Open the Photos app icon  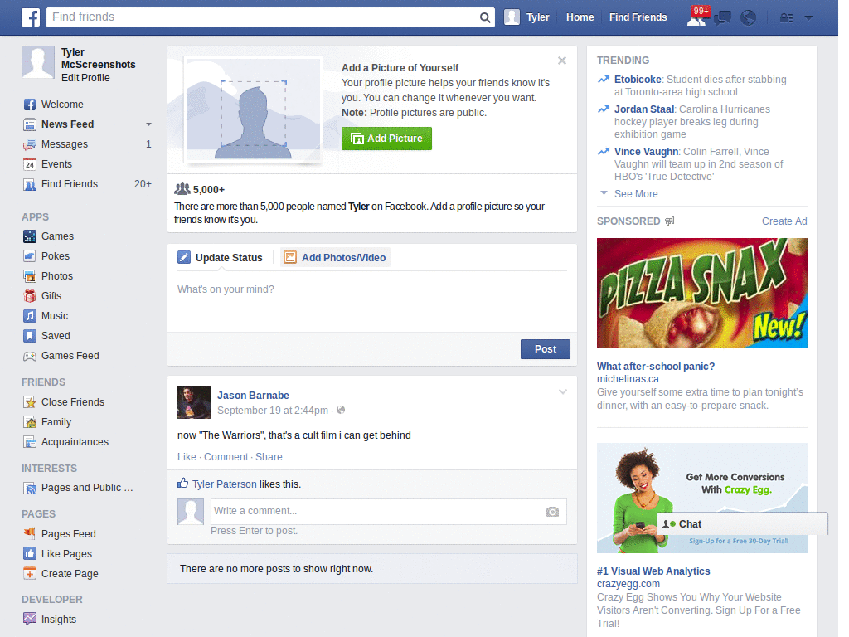pos(30,276)
